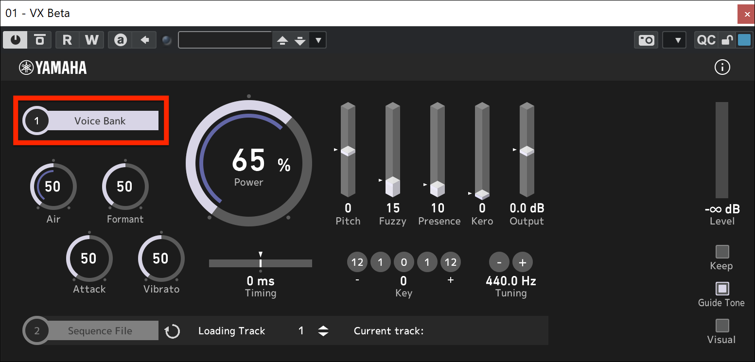Disable the Guide Tone checkbox
This screenshot has width=755, height=362.
pyautogui.click(x=722, y=289)
